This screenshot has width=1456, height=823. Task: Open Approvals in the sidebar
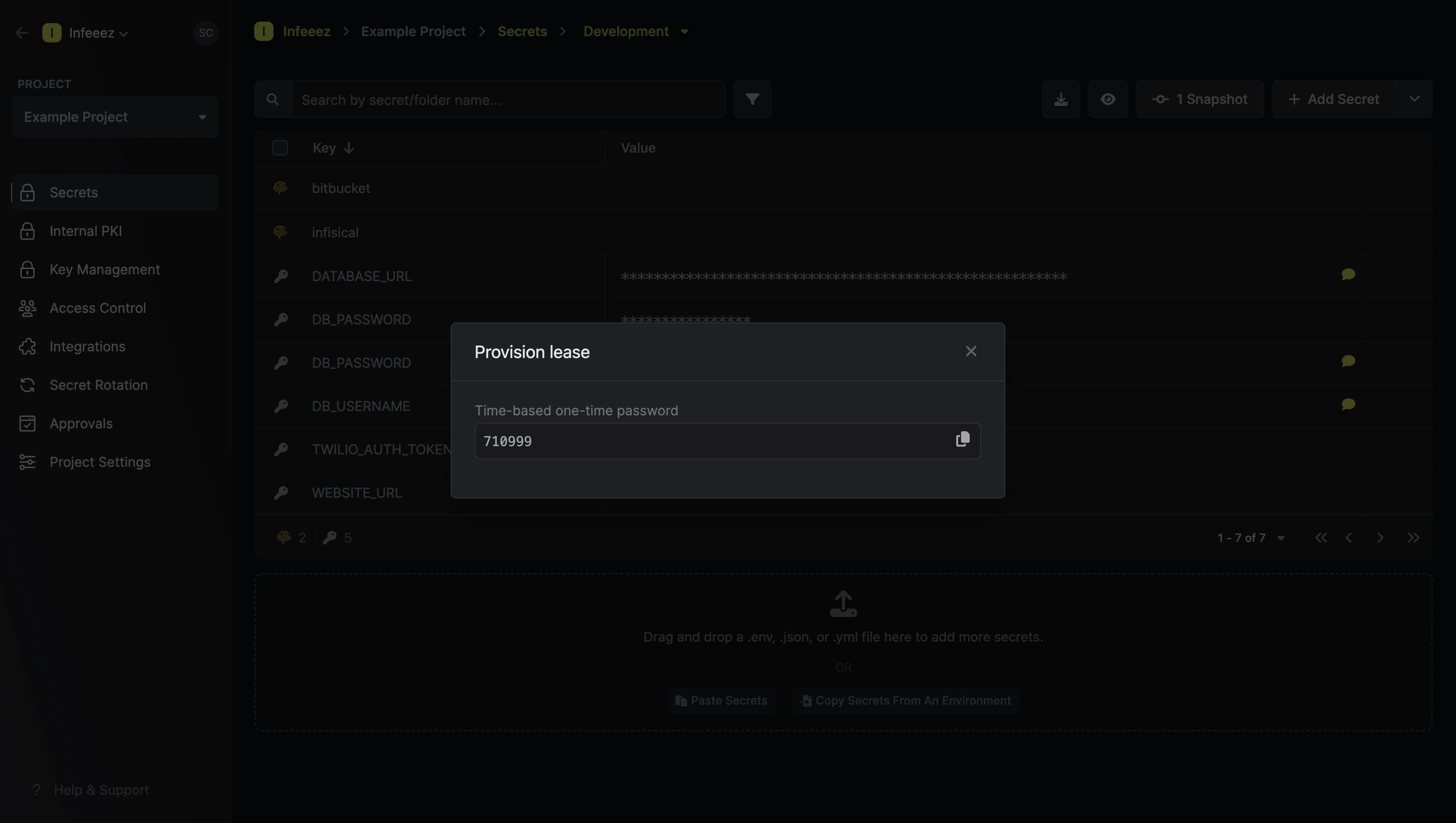[115, 424]
